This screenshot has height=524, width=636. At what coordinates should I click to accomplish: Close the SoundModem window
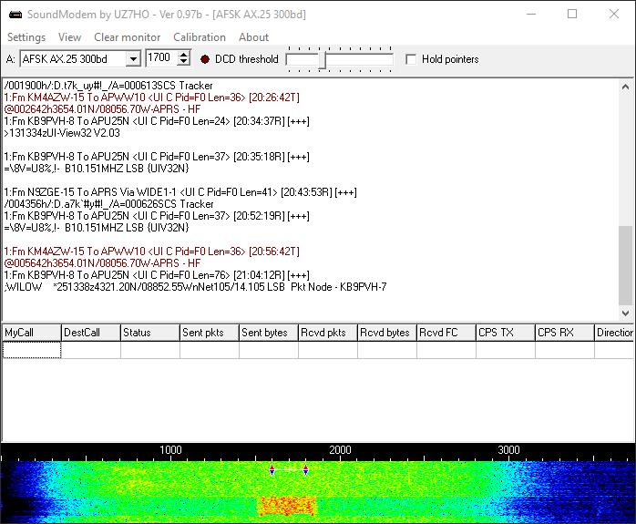pyautogui.click(x=614, y=15)
